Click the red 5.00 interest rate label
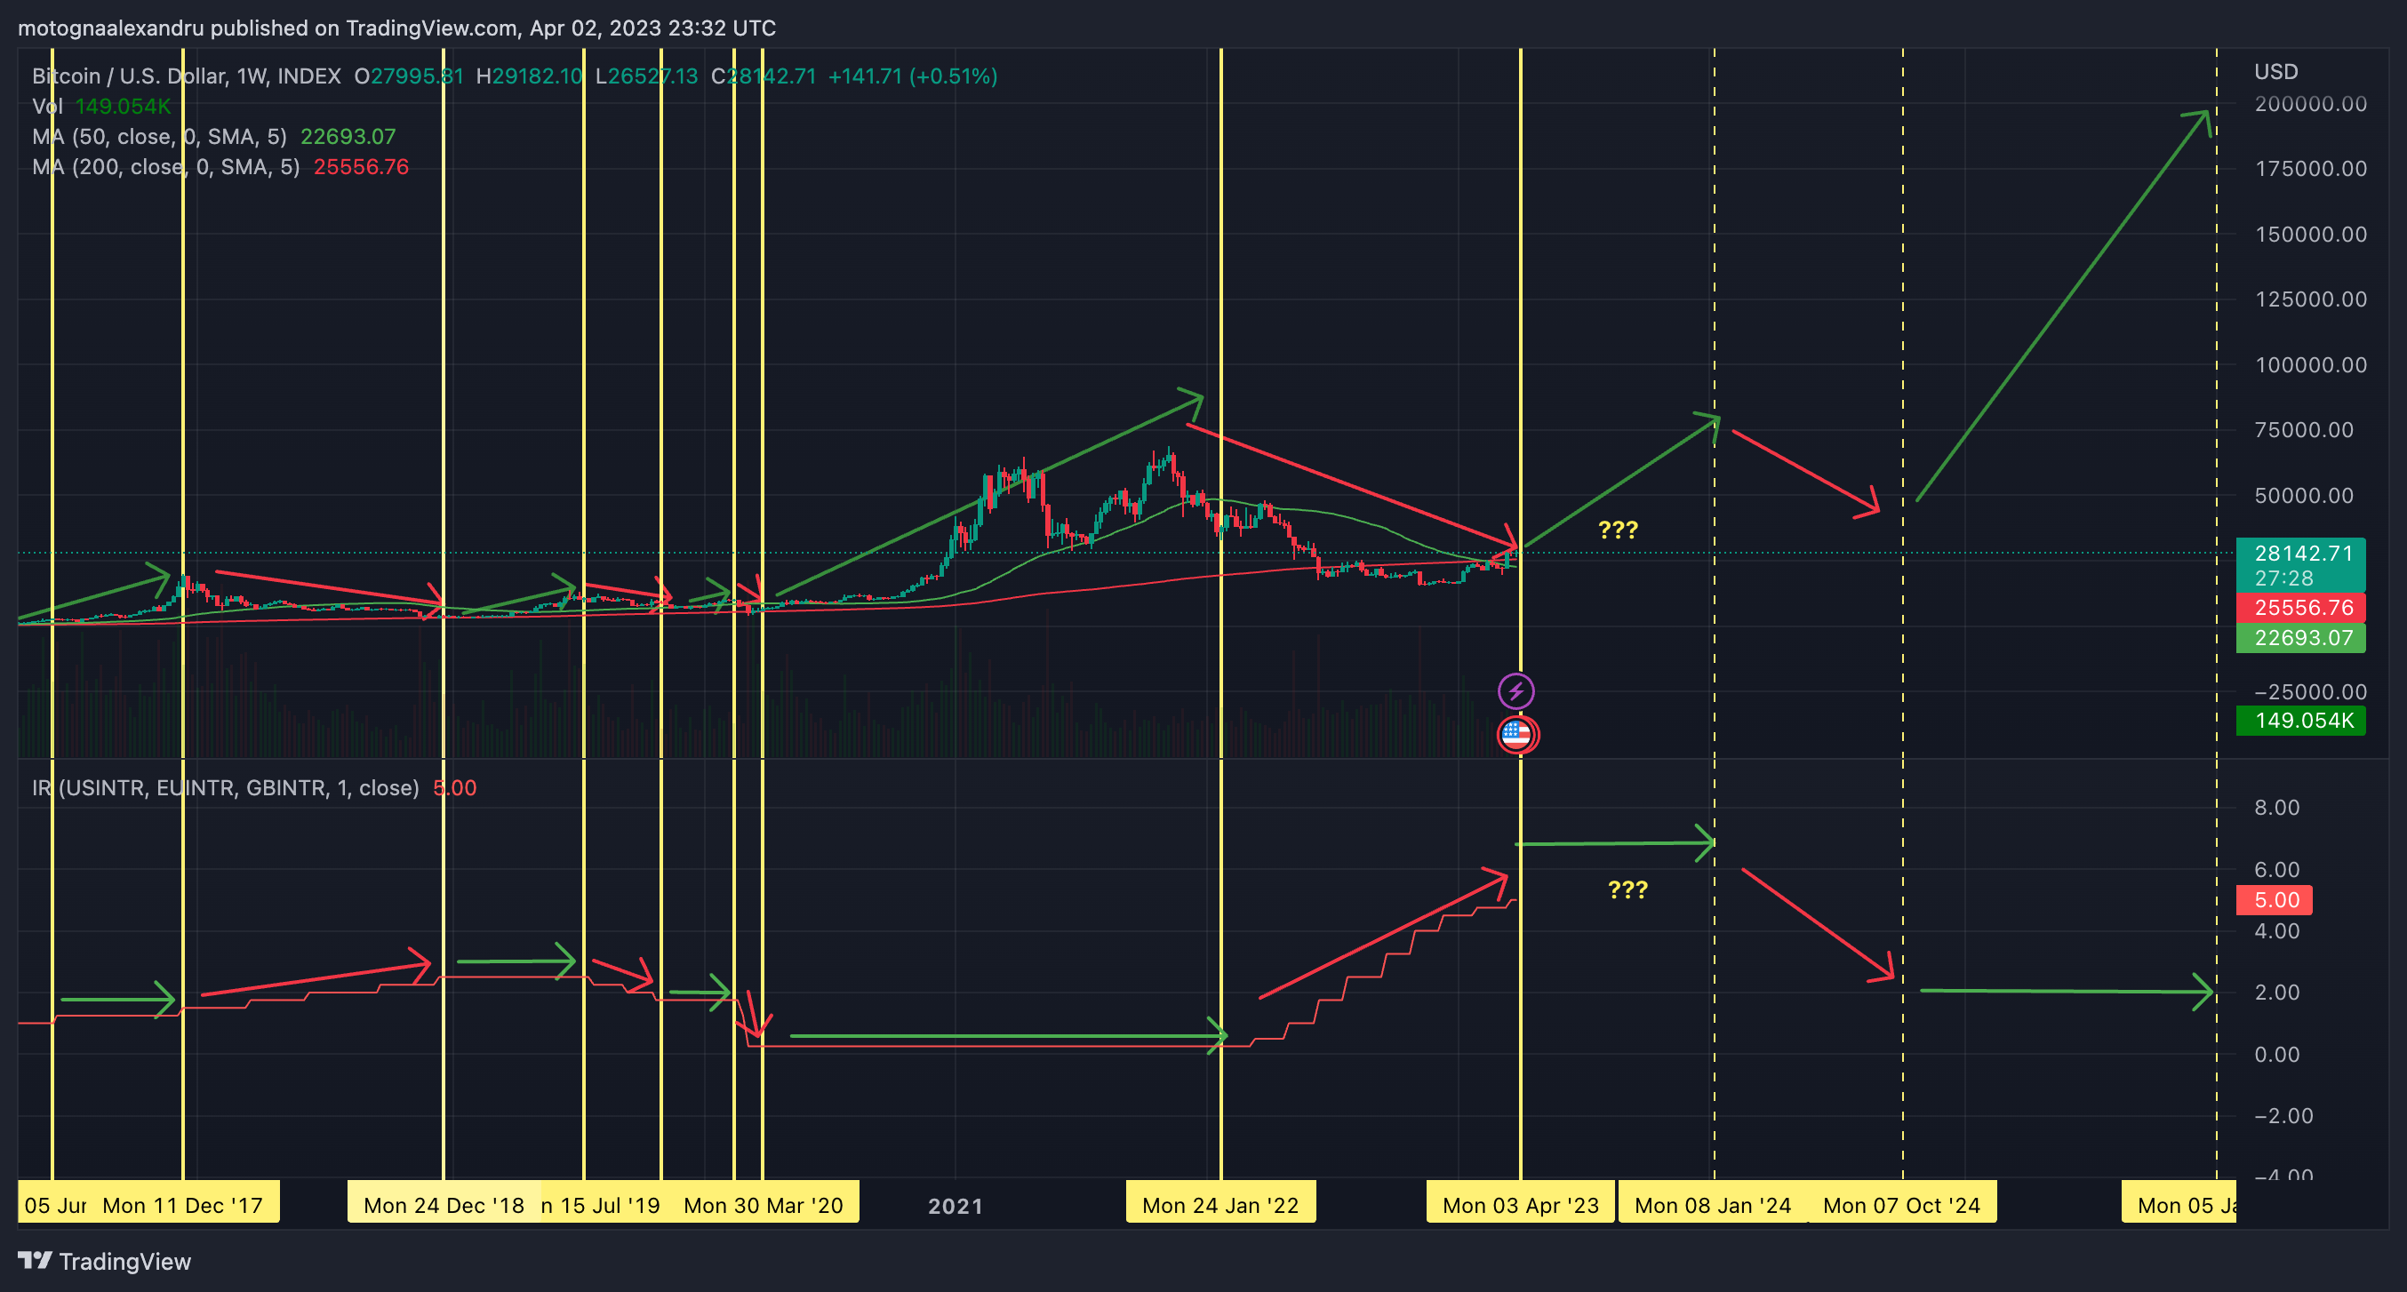2407x1292 pixels. (x=2274, y=899)
